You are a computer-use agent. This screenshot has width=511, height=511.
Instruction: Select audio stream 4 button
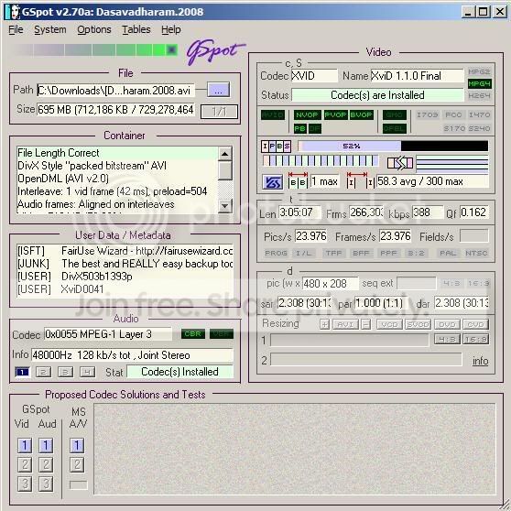87,372
